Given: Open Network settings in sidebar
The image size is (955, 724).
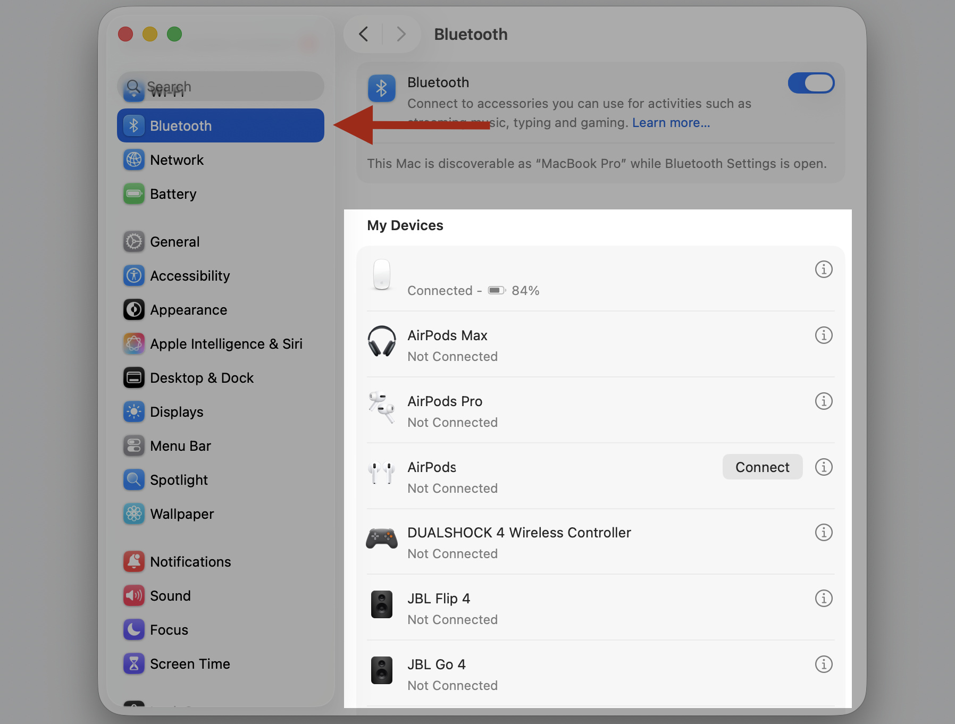Looking at the screenshot, I should point(221,159).
